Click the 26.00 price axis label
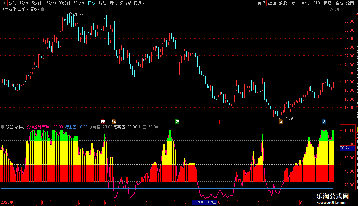This screenshot has height=206, width=358. coord(349,21)
